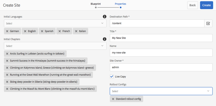Remove the German language tag
216x106 pixels.
7,31
